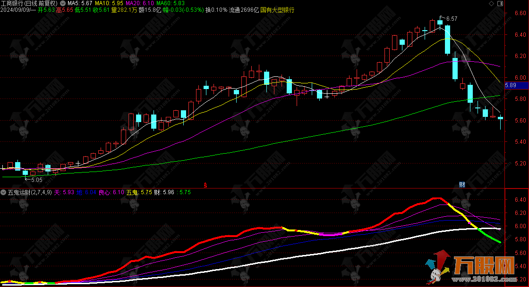Select the 良心: 6.10 indicator value
529x287 pixels.
(x=111, y=192)
